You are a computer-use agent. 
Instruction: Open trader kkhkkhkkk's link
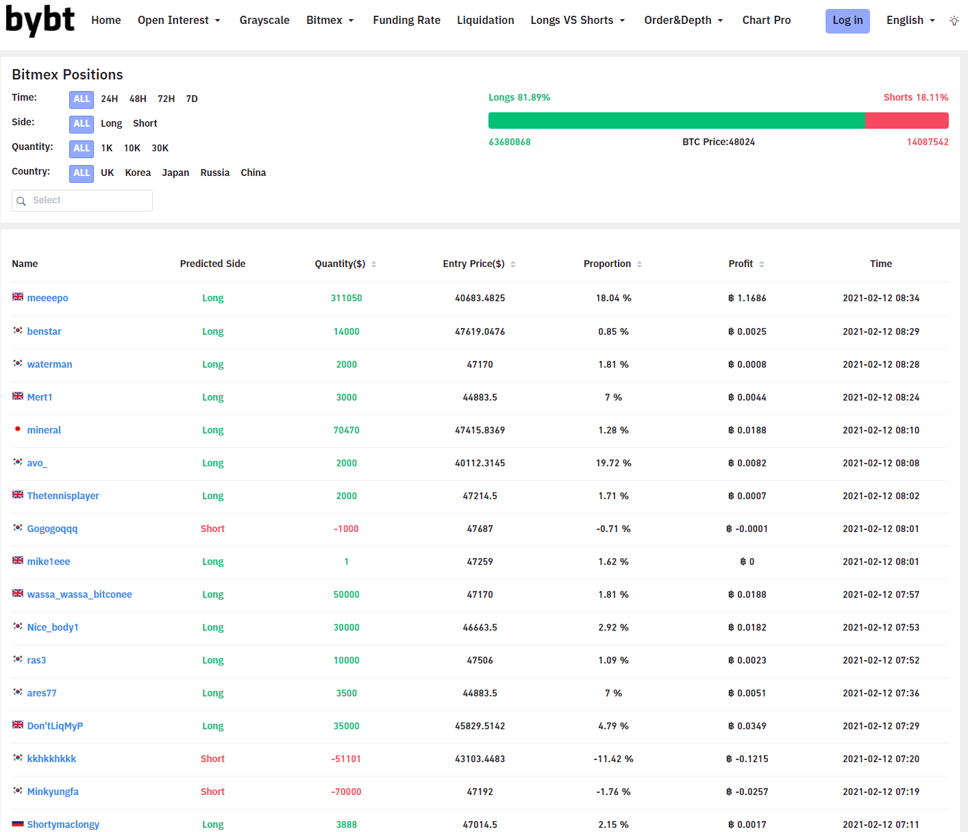pyautogui.click(x=51, y=759)
